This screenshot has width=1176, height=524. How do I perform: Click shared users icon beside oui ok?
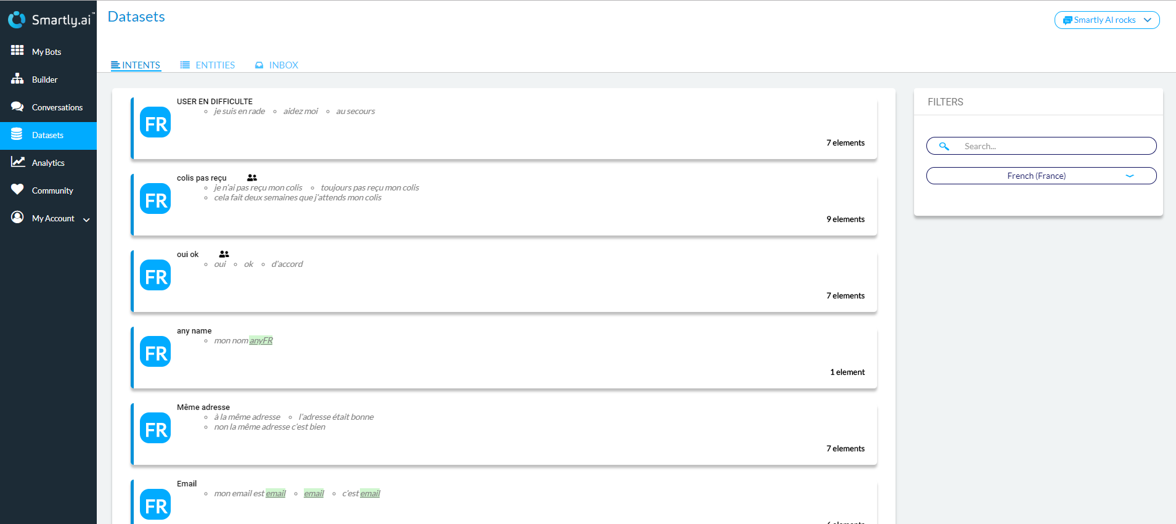[224, 254]
